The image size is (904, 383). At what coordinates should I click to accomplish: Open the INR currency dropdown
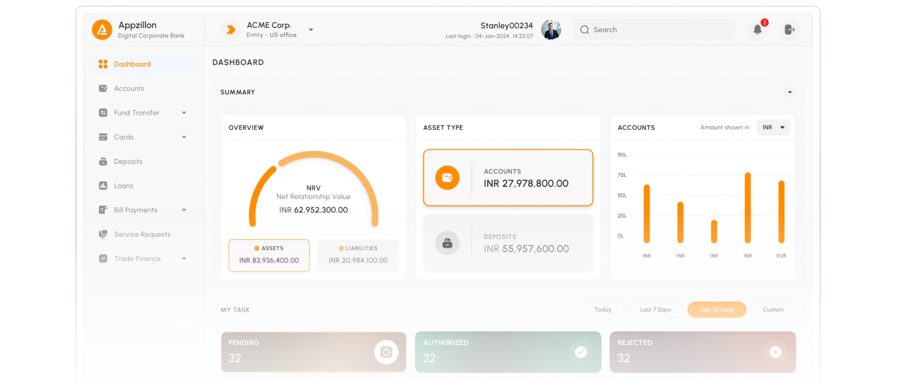point(773,127)
